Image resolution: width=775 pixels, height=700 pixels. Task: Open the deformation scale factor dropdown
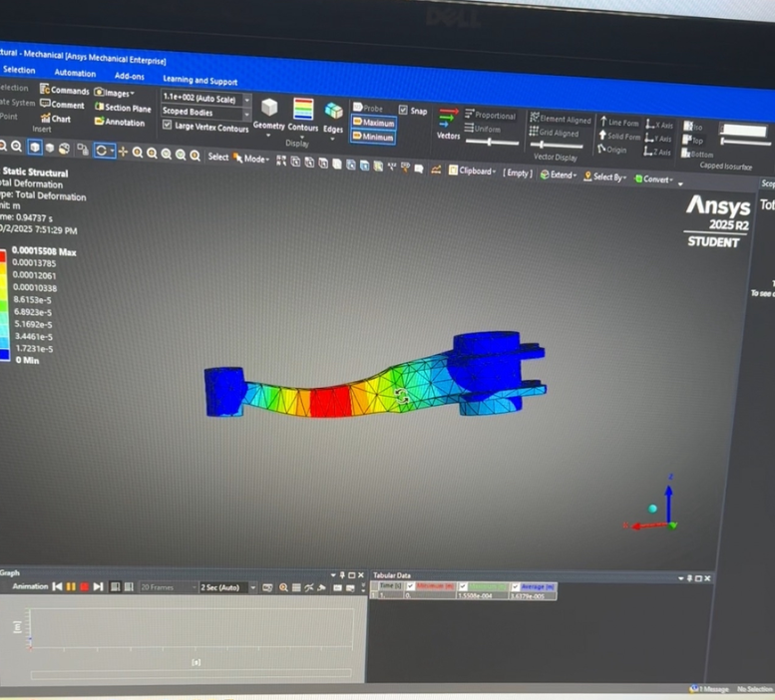pos(247,100)
